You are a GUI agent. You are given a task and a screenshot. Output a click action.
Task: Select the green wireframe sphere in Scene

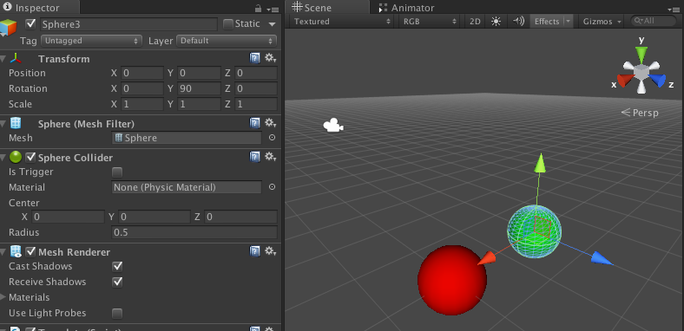point(535,231)
